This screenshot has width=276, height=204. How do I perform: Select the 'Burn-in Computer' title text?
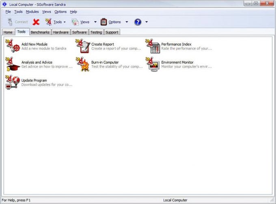[105, 62]
